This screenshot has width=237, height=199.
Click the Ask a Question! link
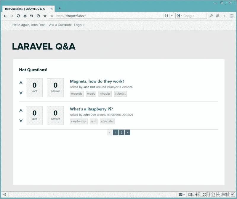pos(60,25)
